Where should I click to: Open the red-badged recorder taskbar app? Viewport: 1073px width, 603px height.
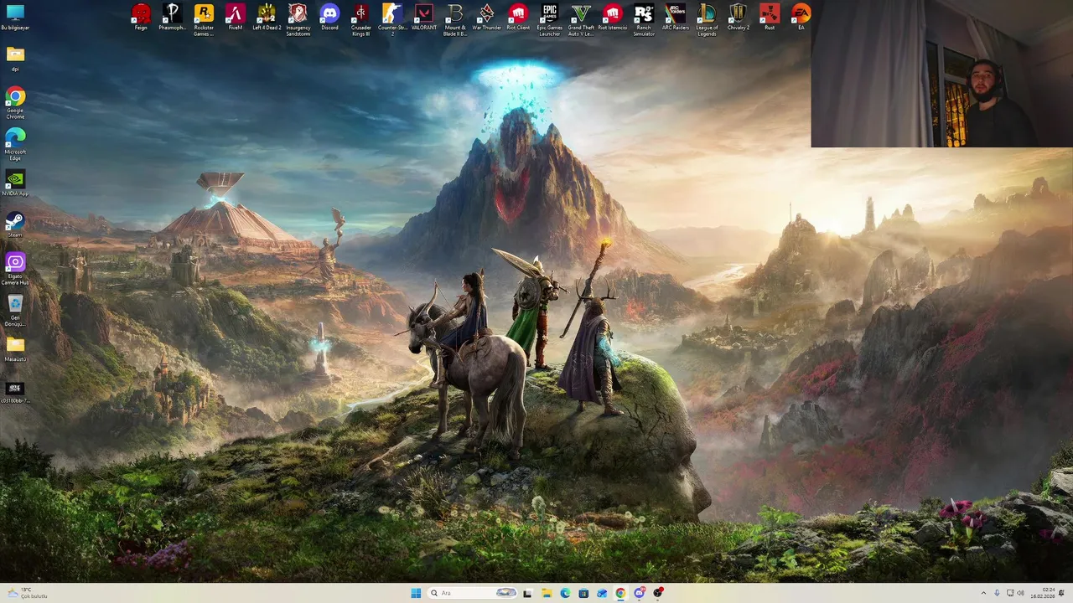[658, 593]
